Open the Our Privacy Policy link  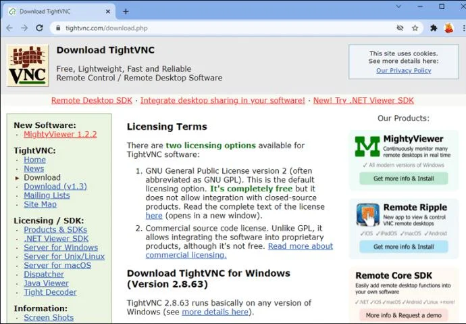[404, 70]
